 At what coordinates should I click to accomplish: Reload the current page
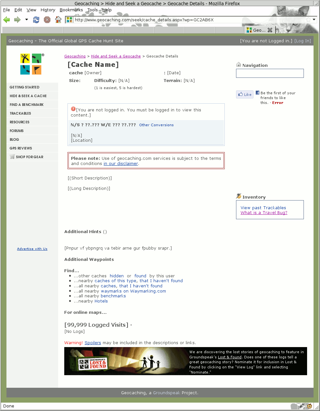36,20
